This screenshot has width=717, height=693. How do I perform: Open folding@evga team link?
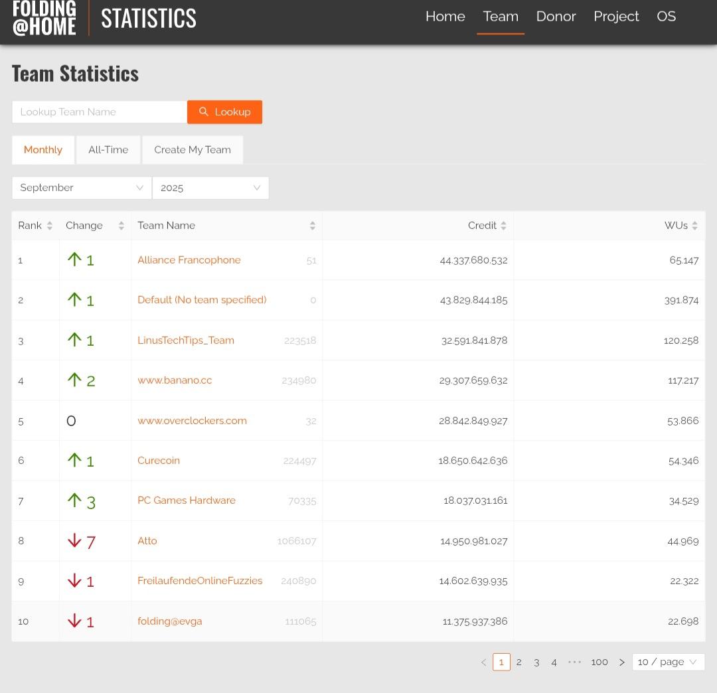pos(170,621)
